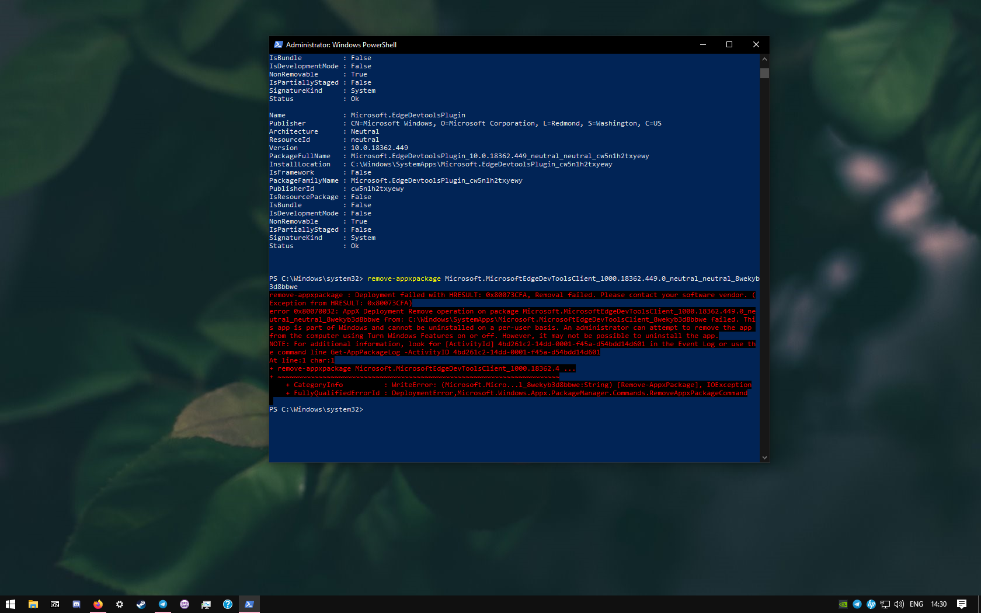This screenshot has width=981, height=613.
Task: Click the 'CategoryInfo' error detail line
Action: (519, 385)
